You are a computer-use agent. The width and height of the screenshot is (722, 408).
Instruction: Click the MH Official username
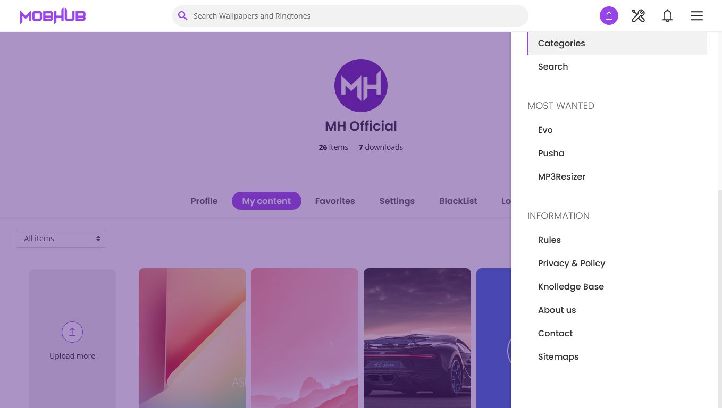click(x=361, y=126)
